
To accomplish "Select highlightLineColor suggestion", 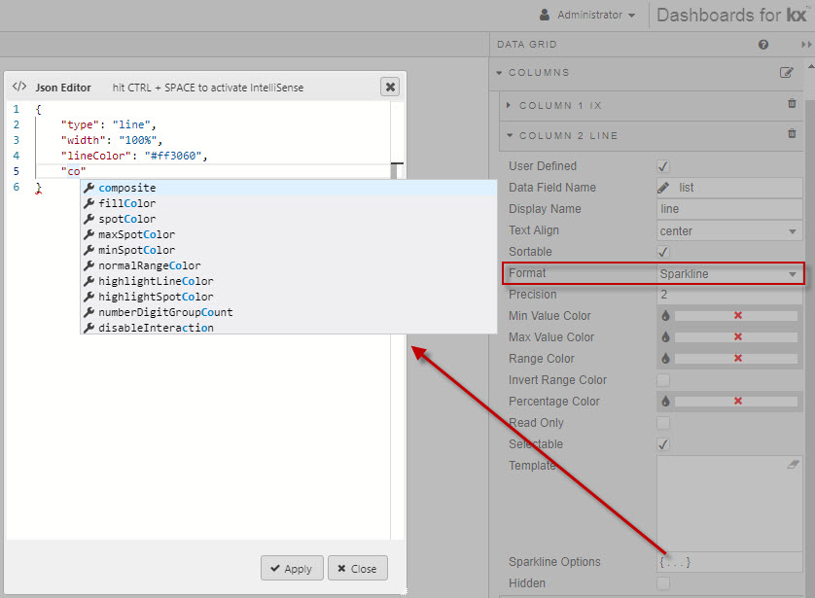I will tap(156, 281).
